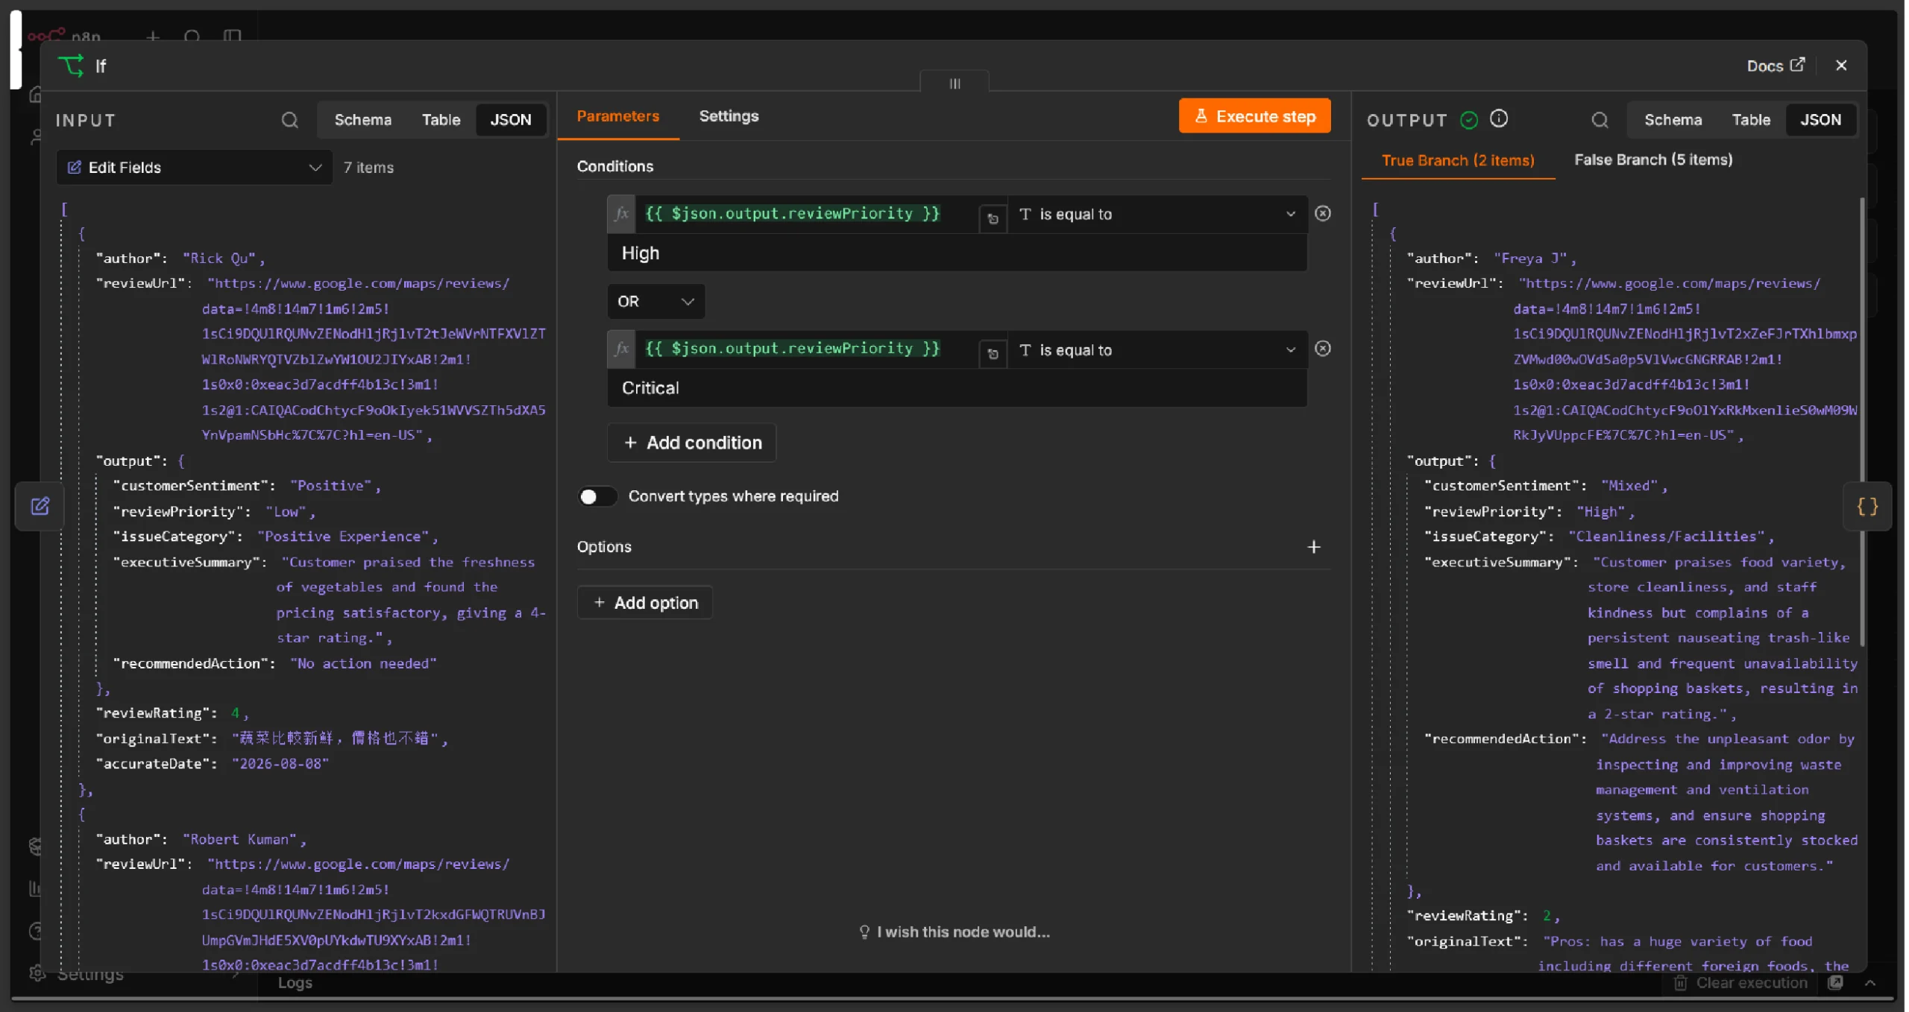Click the 7 items count label
The height and width of the screenshot is (1012, 1909).
368,168
